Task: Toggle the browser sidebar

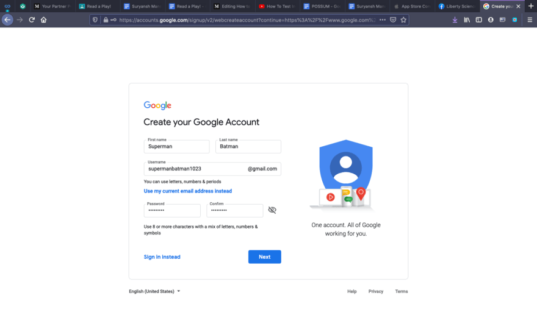Action: [479, 20]
